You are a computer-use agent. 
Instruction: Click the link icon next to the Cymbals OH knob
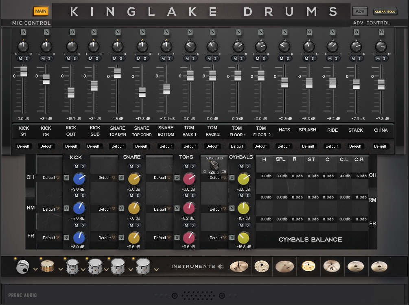pos(232,178)
